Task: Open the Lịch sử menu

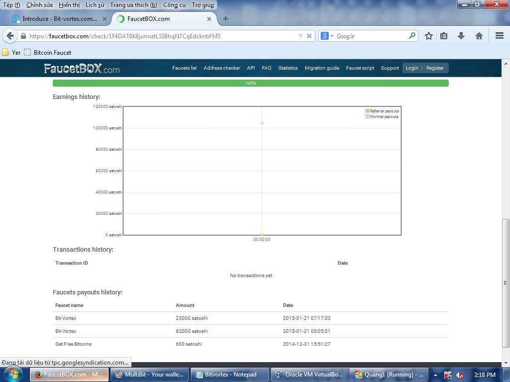Action: pyautogui.click(x=95, y=5)
